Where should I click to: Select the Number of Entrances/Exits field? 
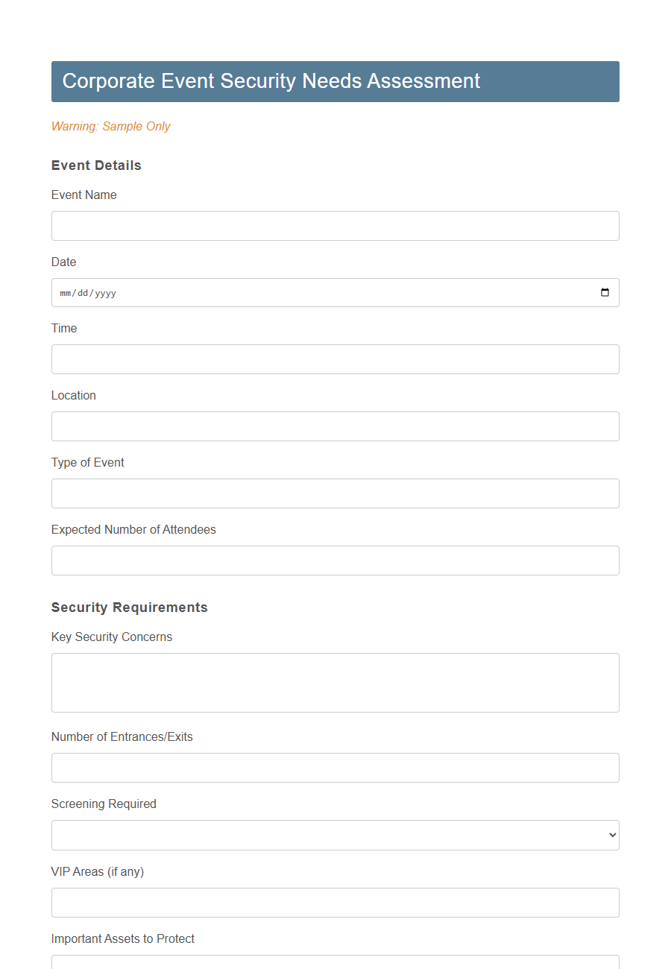335,767
